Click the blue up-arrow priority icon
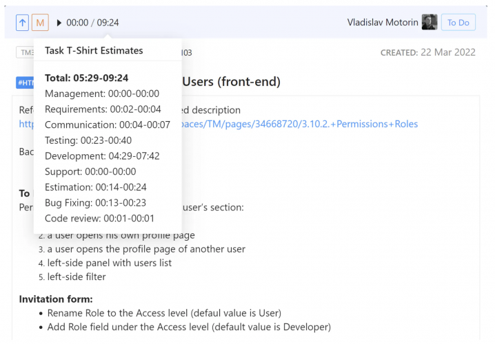The width and height of the screenshot is (495, 344). click(23, 23)
